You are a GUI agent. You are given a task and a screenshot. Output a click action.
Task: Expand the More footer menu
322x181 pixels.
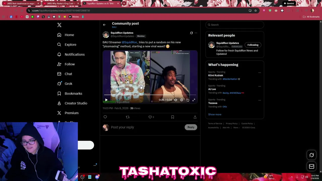(x=236, y=127)
